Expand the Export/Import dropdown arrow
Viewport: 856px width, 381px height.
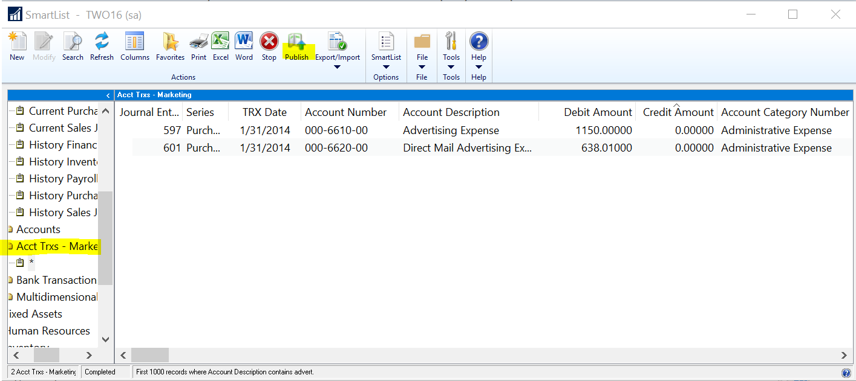337,67
